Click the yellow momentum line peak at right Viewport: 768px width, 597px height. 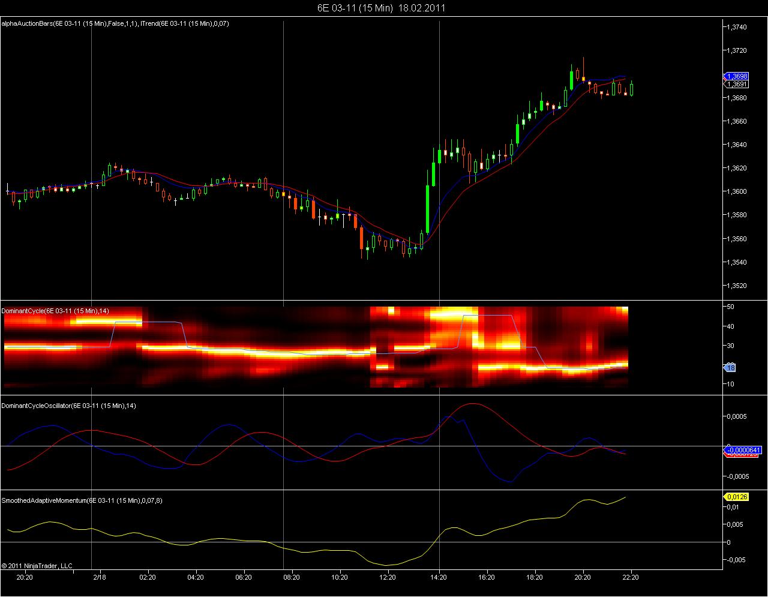626,497
